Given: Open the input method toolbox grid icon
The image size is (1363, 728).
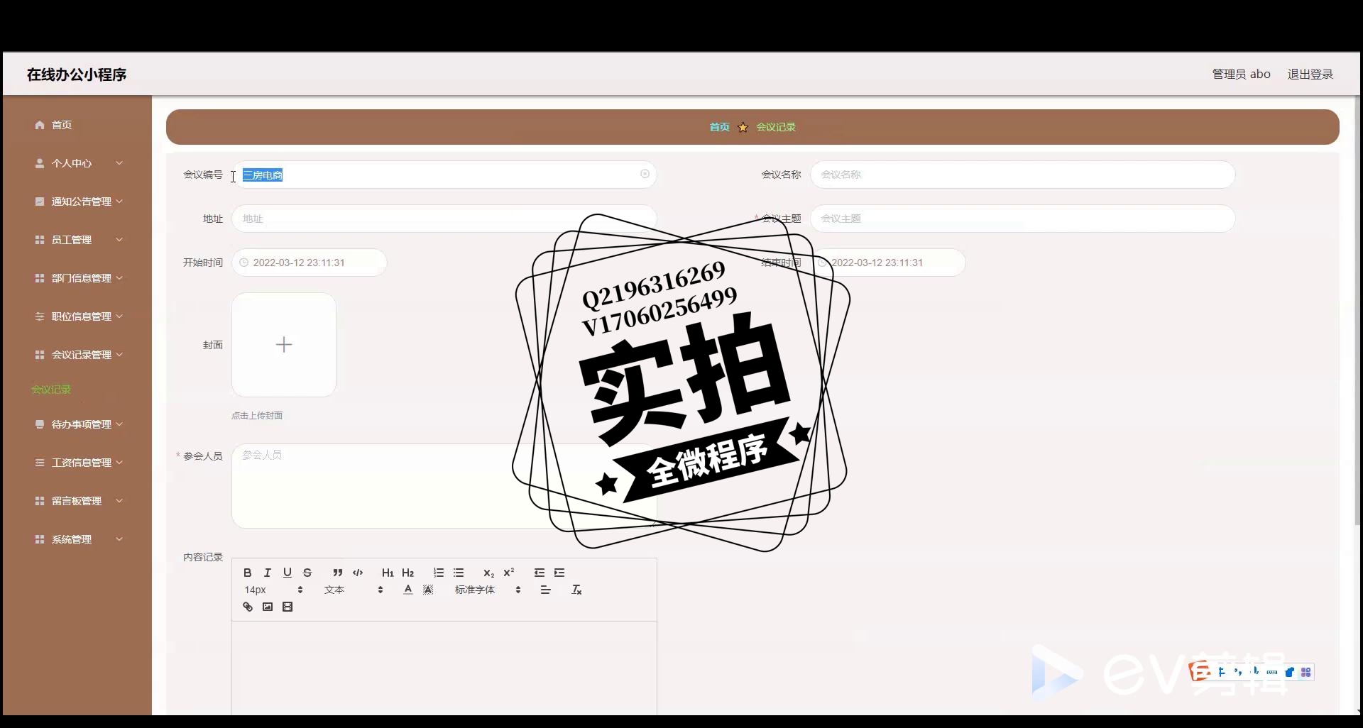Looking at the screenshot, I should pyautogui.click(x=1305, y=672).
